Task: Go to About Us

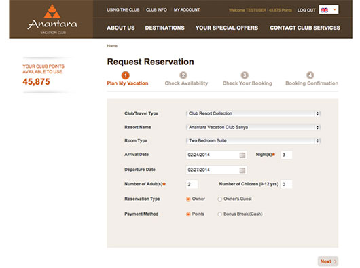Action: click(121, 28)
